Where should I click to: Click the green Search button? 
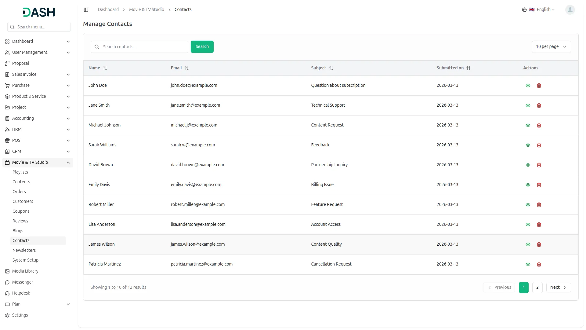(x=202, y=47)
